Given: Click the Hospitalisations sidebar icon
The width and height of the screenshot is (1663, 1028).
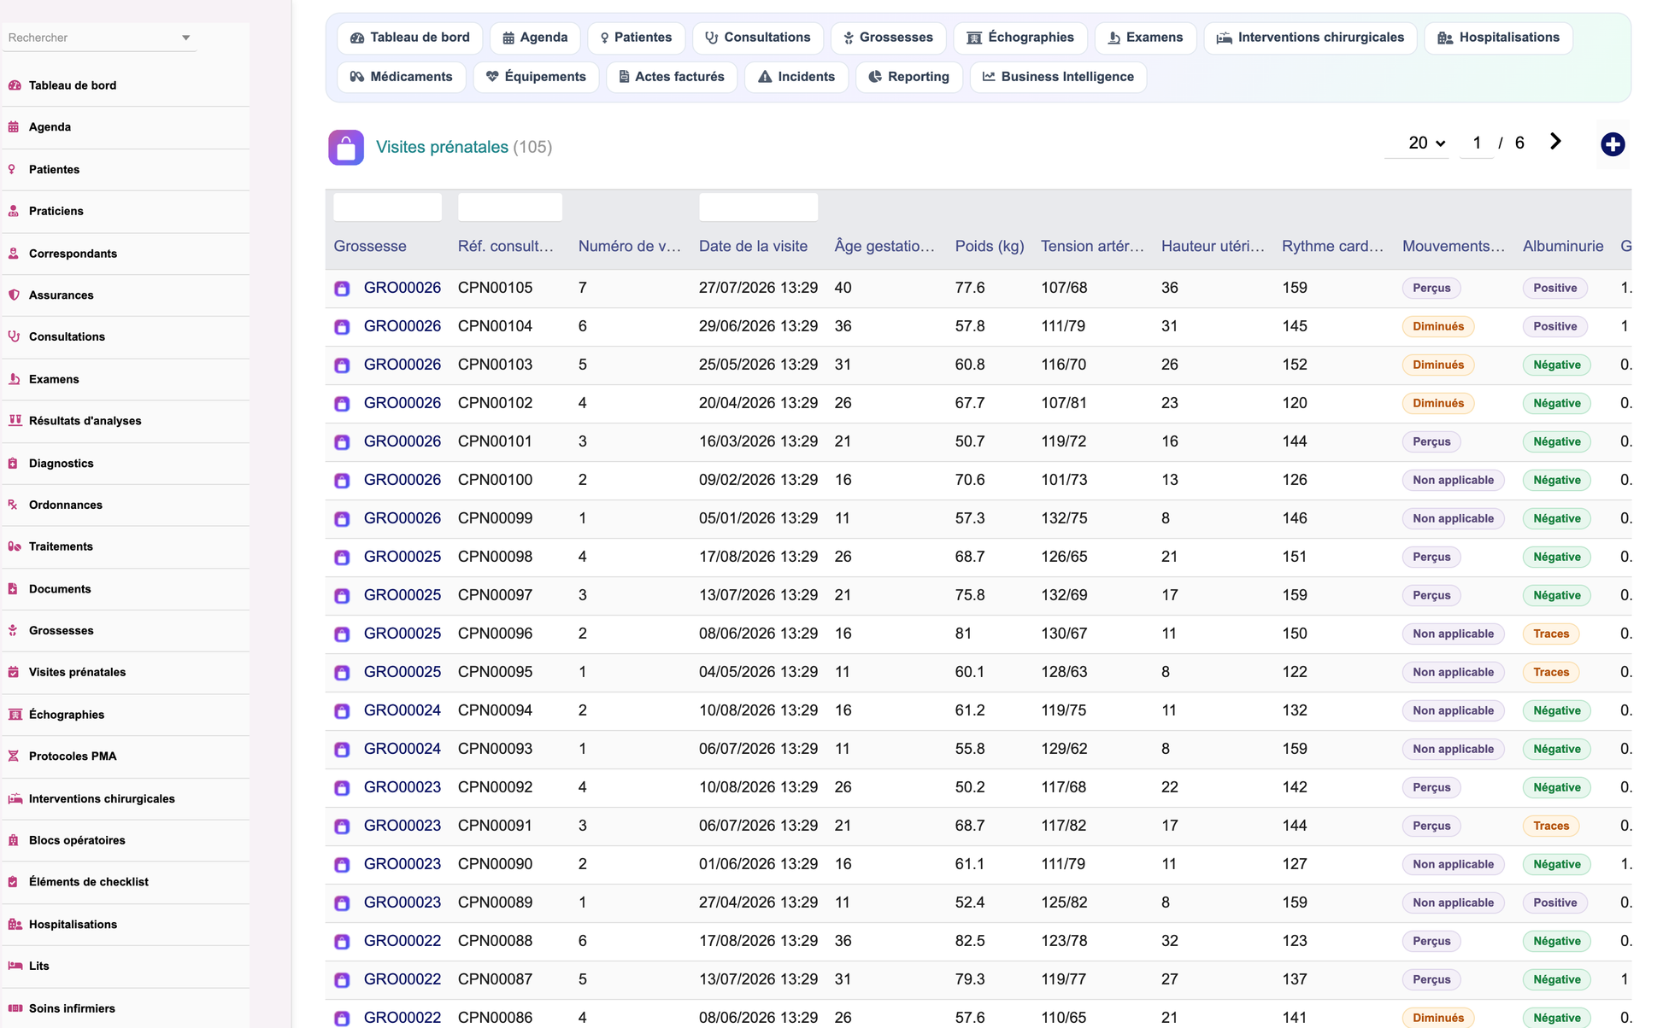Looking at the screenshot, I should click(x=15, y=925).
